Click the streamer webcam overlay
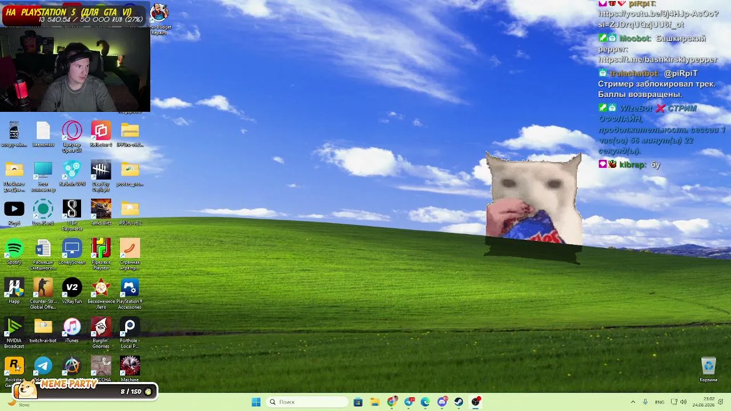Viewport: 731px width, 411px height. (x=75, y=69)
